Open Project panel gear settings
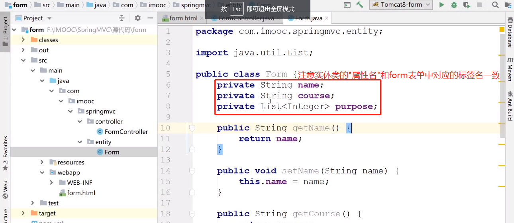 point(138,18)
